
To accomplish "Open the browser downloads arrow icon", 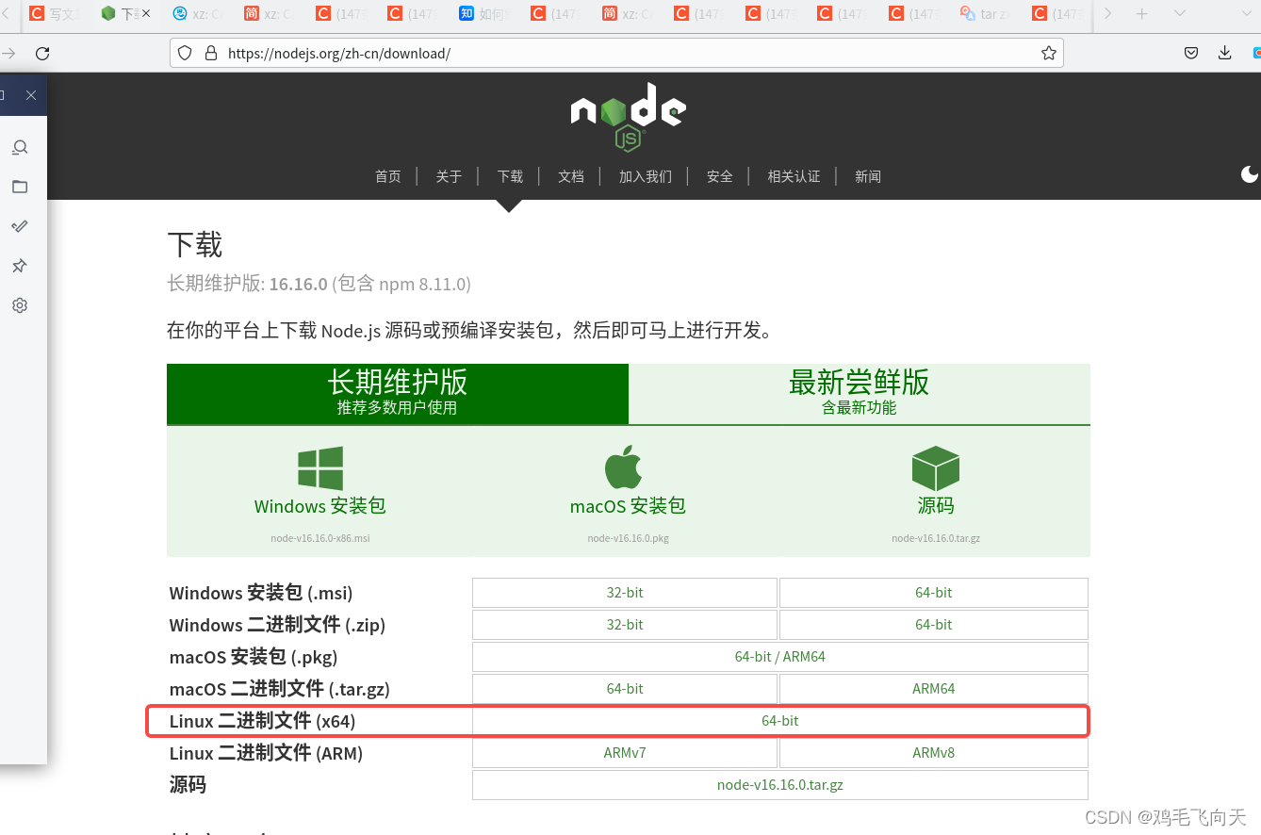I will pyautogui.click(x=1225, y=53).
